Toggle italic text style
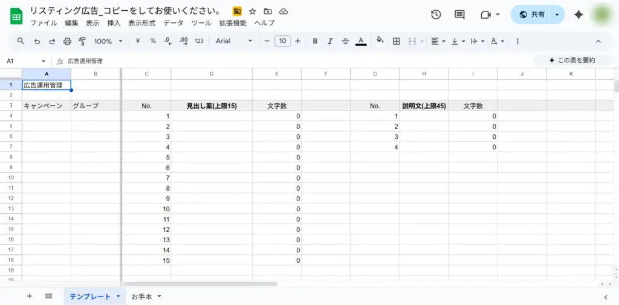This screenshot has height=305, width=619. pyautogui.click(x=330, y=41)
